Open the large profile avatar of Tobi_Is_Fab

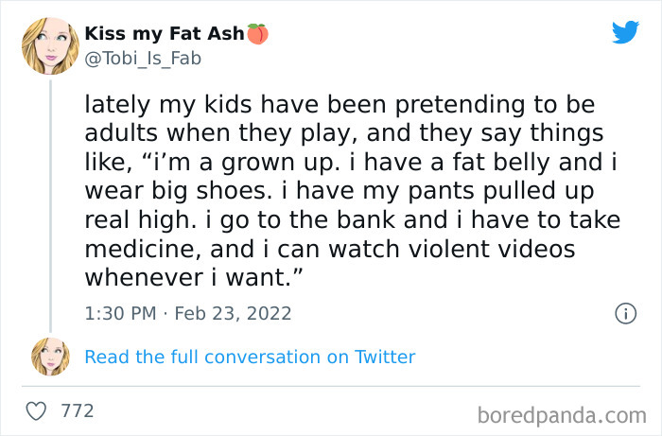pos(49,46)
